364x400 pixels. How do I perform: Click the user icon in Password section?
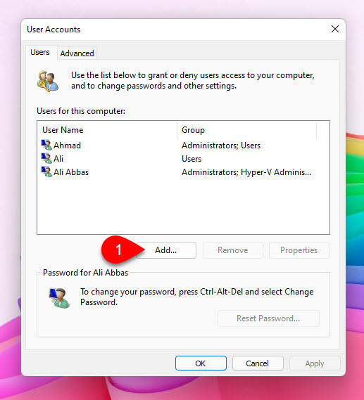(59, 297)
